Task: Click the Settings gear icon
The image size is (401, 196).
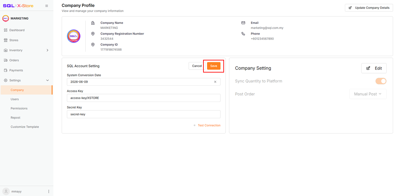Action: (6, 80)
